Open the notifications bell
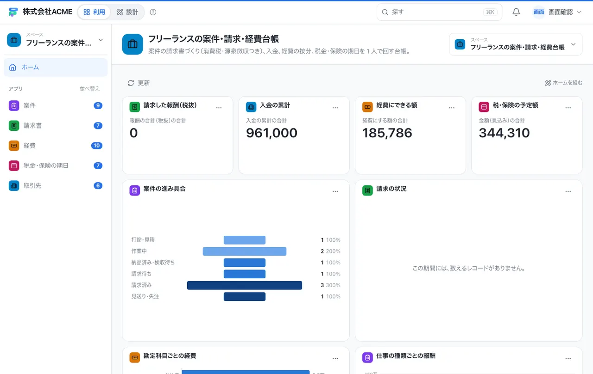 pos(516,12)
